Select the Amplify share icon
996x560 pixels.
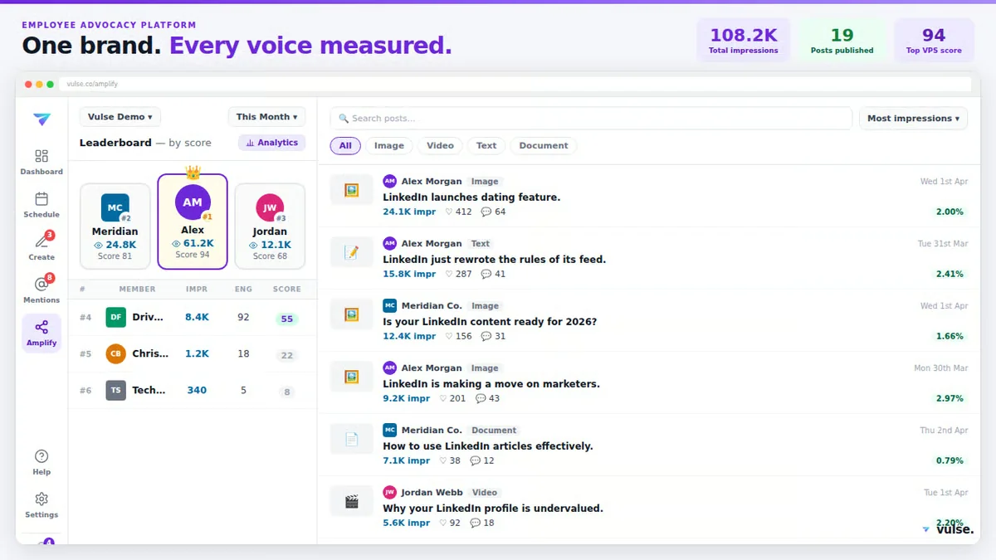[41, 328]
